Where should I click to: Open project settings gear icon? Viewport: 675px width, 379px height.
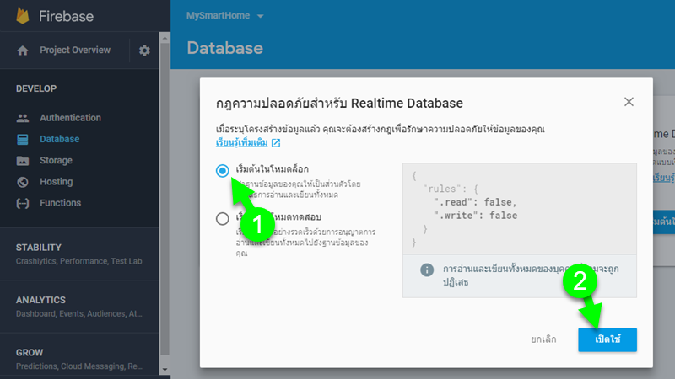click(144, 51)
